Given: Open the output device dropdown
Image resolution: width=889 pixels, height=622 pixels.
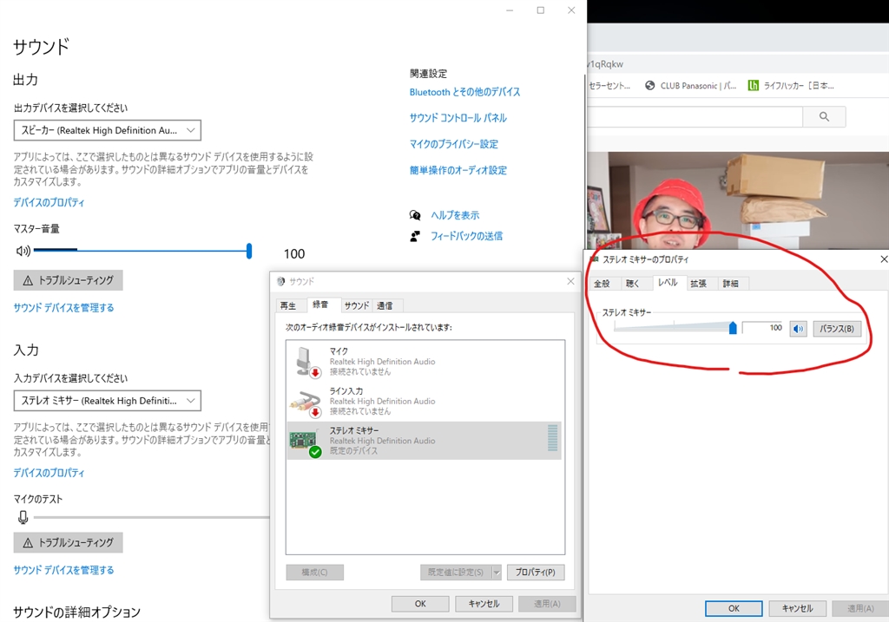Looking at the screenshot, I should tap(107, 130).
